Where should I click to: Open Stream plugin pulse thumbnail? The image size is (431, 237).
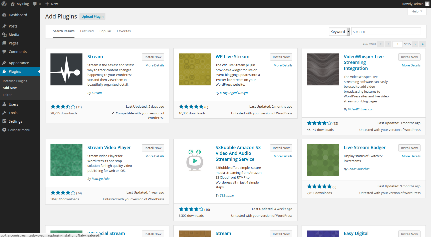click(66, 69)
